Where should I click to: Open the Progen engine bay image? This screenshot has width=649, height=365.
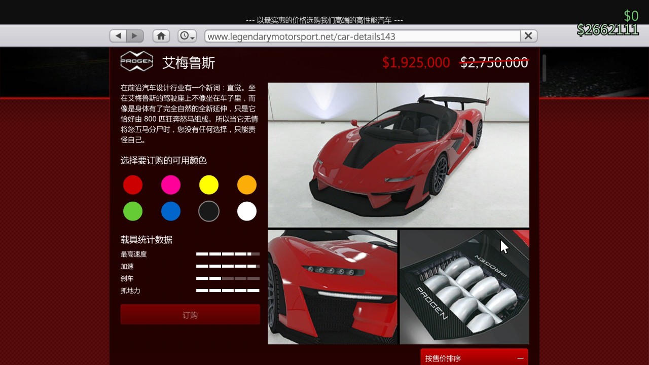pyautogui.click(x=464, y=287)
